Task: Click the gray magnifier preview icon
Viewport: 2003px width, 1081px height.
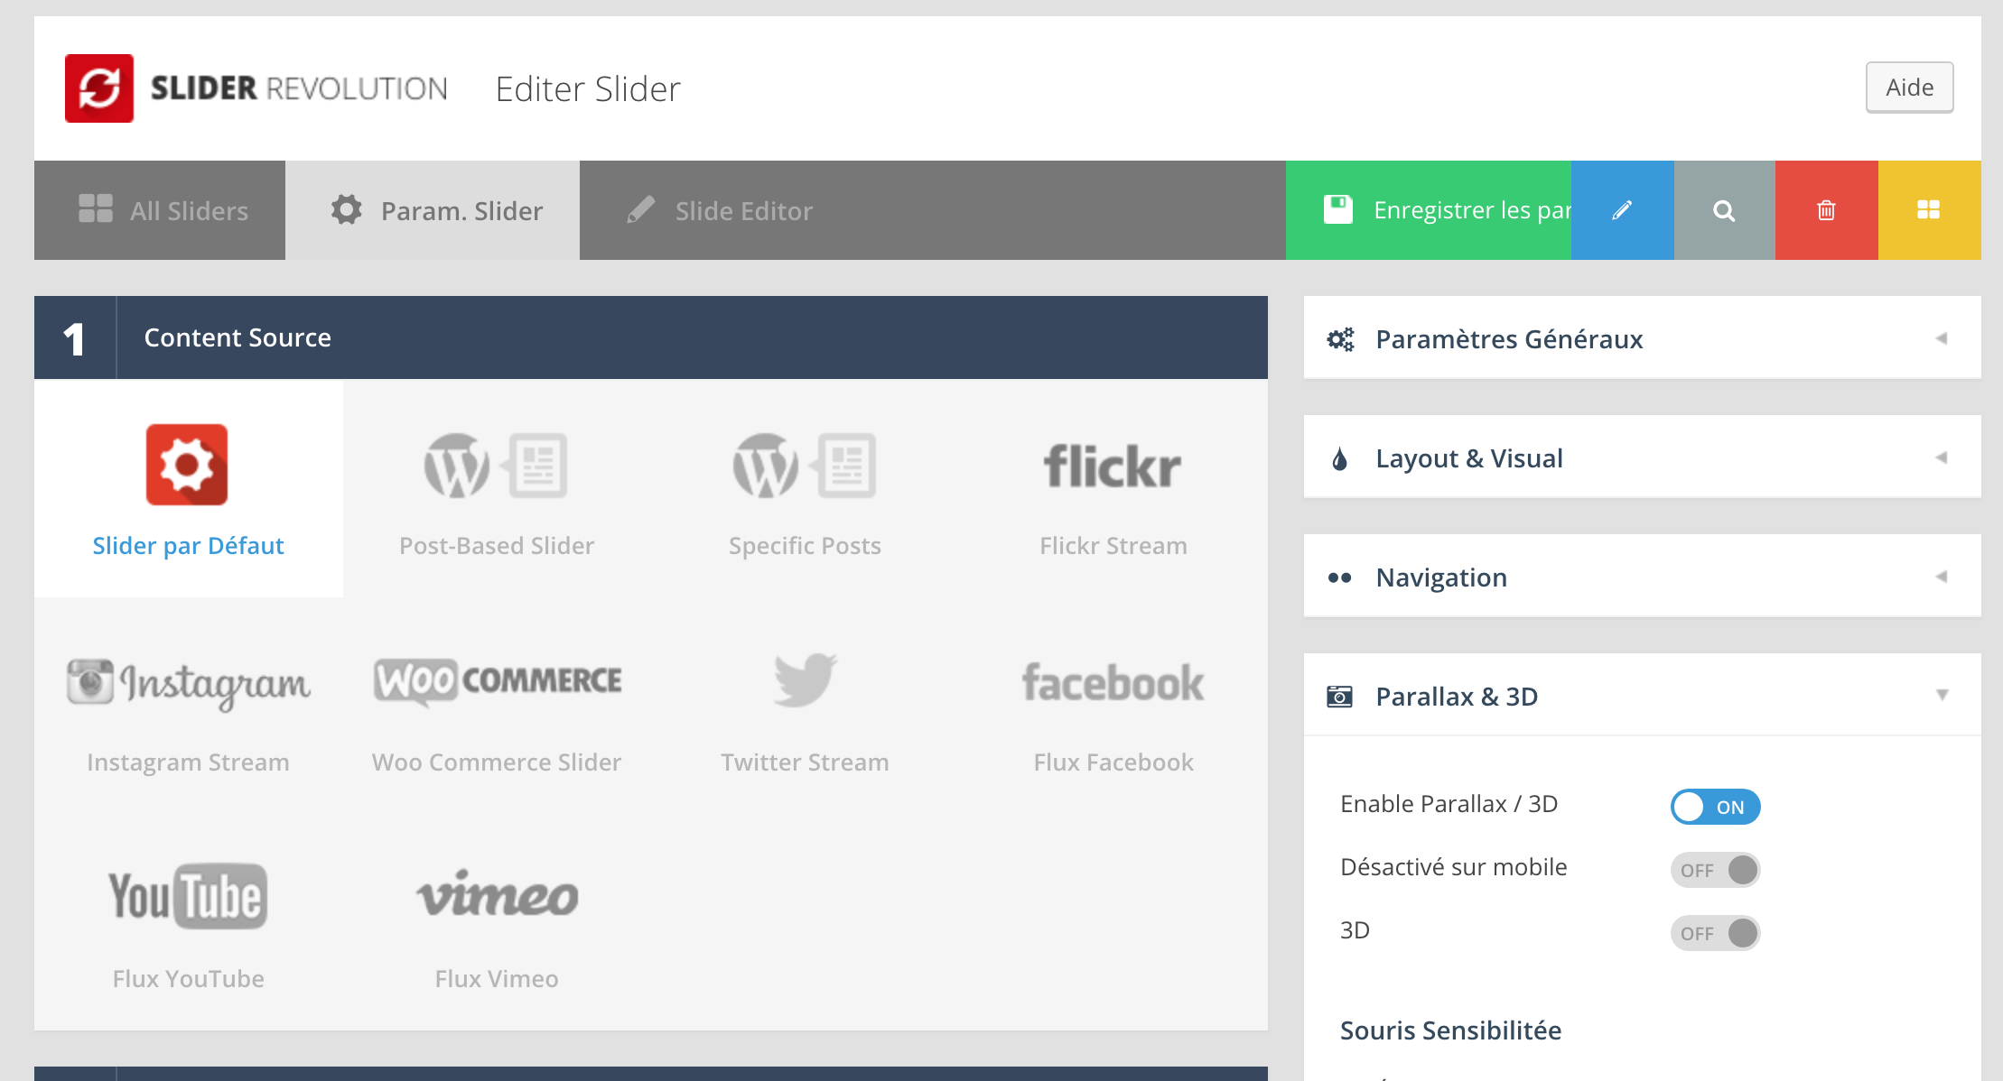Action: point(1724,210)
